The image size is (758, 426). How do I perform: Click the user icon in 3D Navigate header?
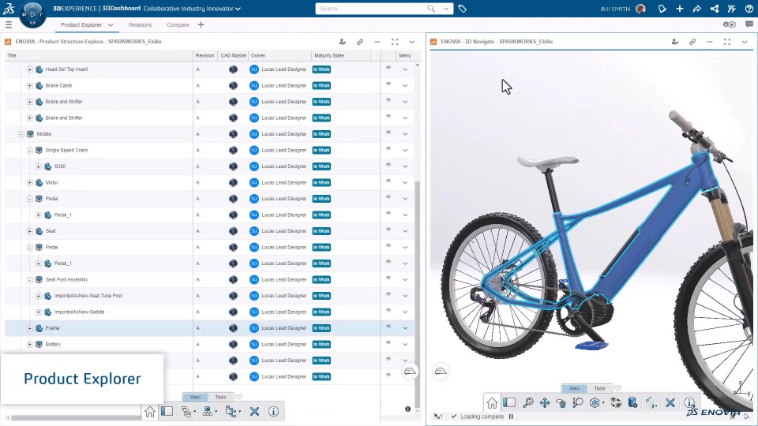click(675, 42)
